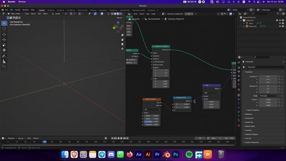Image resolution: width=286 pixels, height=161 pixels.
Task: Open the Add operation dropdown in Vector Math node
Action: 211,93
